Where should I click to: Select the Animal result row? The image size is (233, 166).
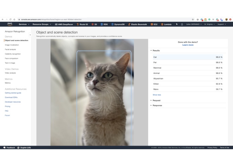[x=188, y=73]
